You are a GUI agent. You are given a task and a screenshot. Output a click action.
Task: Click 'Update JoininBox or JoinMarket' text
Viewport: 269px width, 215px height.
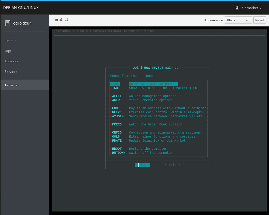pyautogui.click(x=157, y=141)
